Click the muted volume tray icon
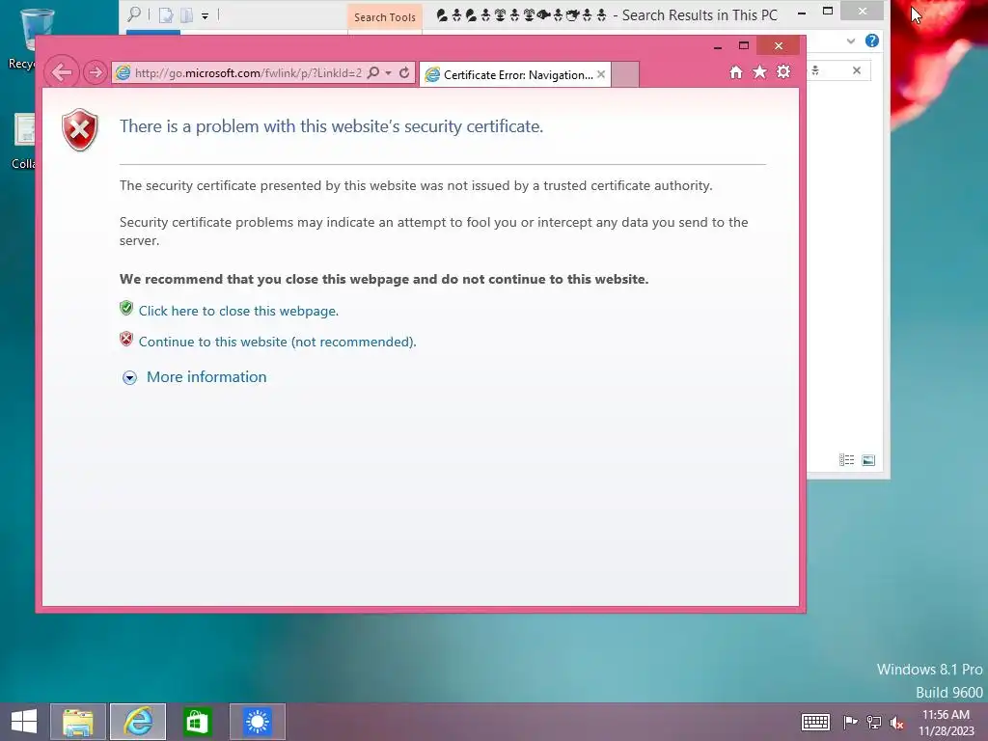Viewport: 988px width, 741px height. [x=897, y=723]
